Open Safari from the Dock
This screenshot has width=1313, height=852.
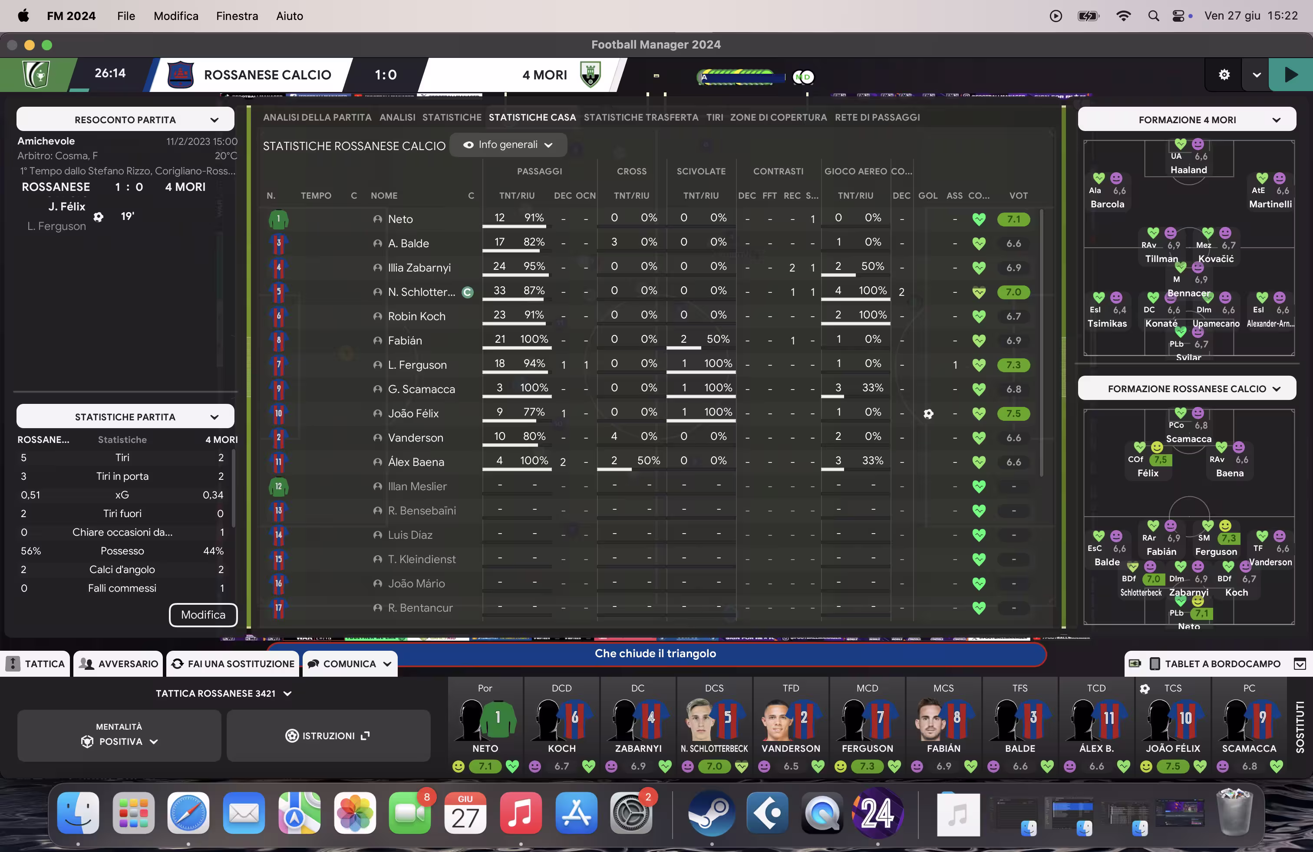tap(188, 813)
